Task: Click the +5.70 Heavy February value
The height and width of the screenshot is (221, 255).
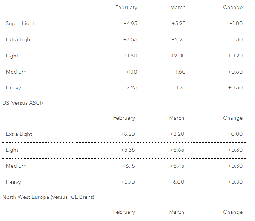Action: coord(128,182)
